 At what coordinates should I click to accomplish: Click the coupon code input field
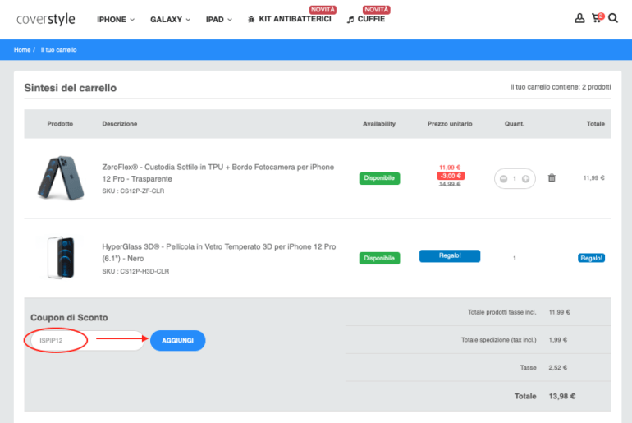point(88,340)
